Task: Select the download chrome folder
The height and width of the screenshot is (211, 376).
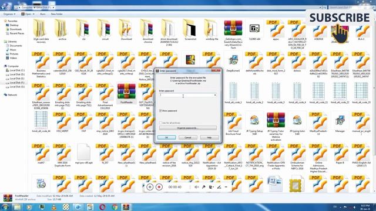Action: coord(147,29)
